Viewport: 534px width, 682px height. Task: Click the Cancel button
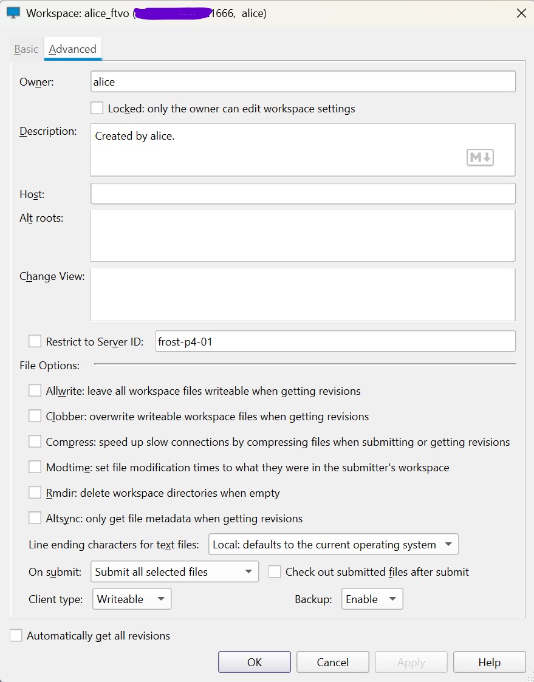pos(332,662)
